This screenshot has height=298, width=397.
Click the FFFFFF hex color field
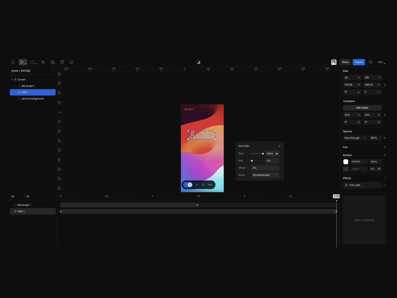359,162
